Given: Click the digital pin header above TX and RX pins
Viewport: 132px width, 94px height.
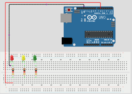Looking at the screenshot, I should (105, 8).
